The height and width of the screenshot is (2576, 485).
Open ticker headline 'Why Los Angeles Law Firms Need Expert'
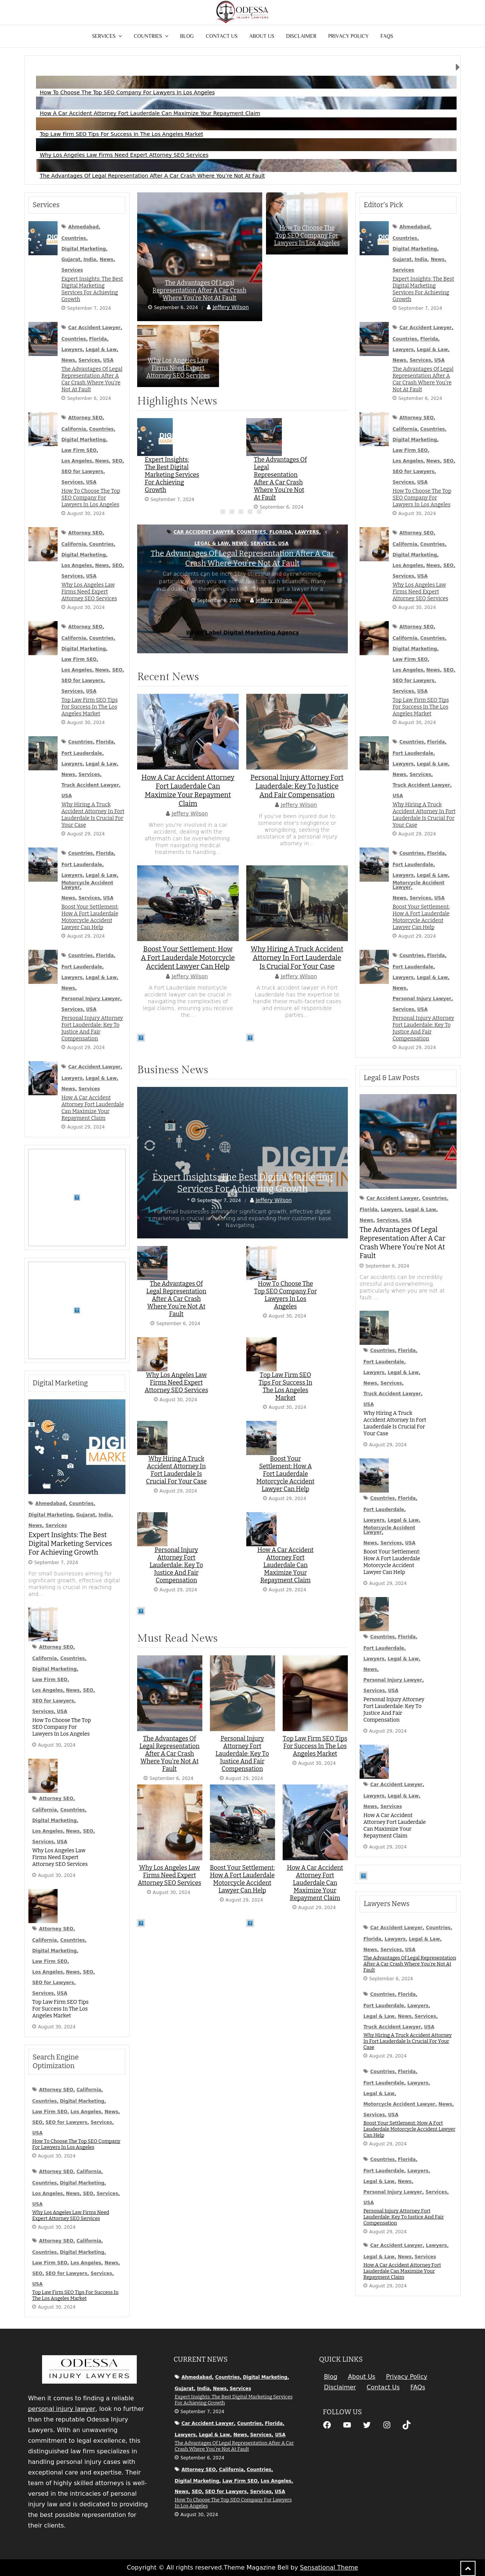[124, 155]
